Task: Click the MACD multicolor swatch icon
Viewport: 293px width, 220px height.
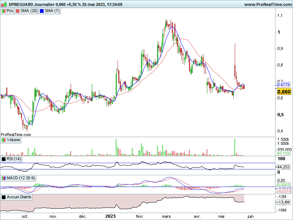Action: [x=4, y=178]
